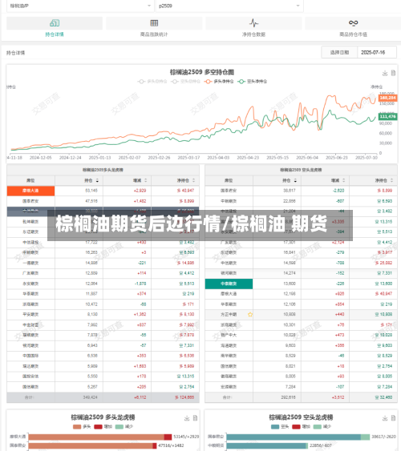Open the p2509 contract dropdown
Screen dimensions: 401x451
point(229,6)
